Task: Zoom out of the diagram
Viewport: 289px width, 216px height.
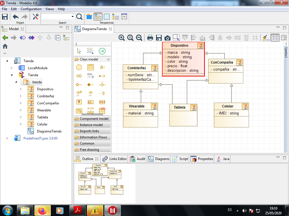Action: pyautogui.click(x=139, y=38)
